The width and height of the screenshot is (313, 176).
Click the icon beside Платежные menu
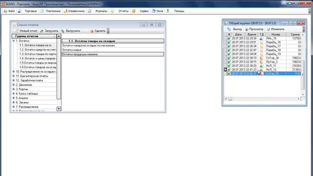pyautogui.click(x=42, y=11)
